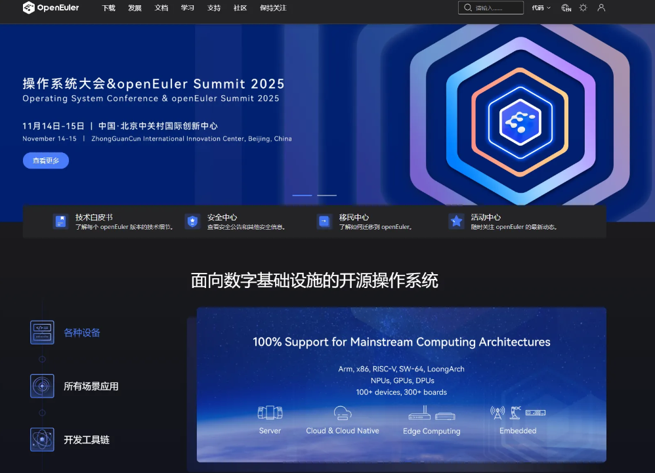Click '100% Support for Mainstream Computing Architectures' heading
The image size is (655, 473).
[x=402, y=342]
